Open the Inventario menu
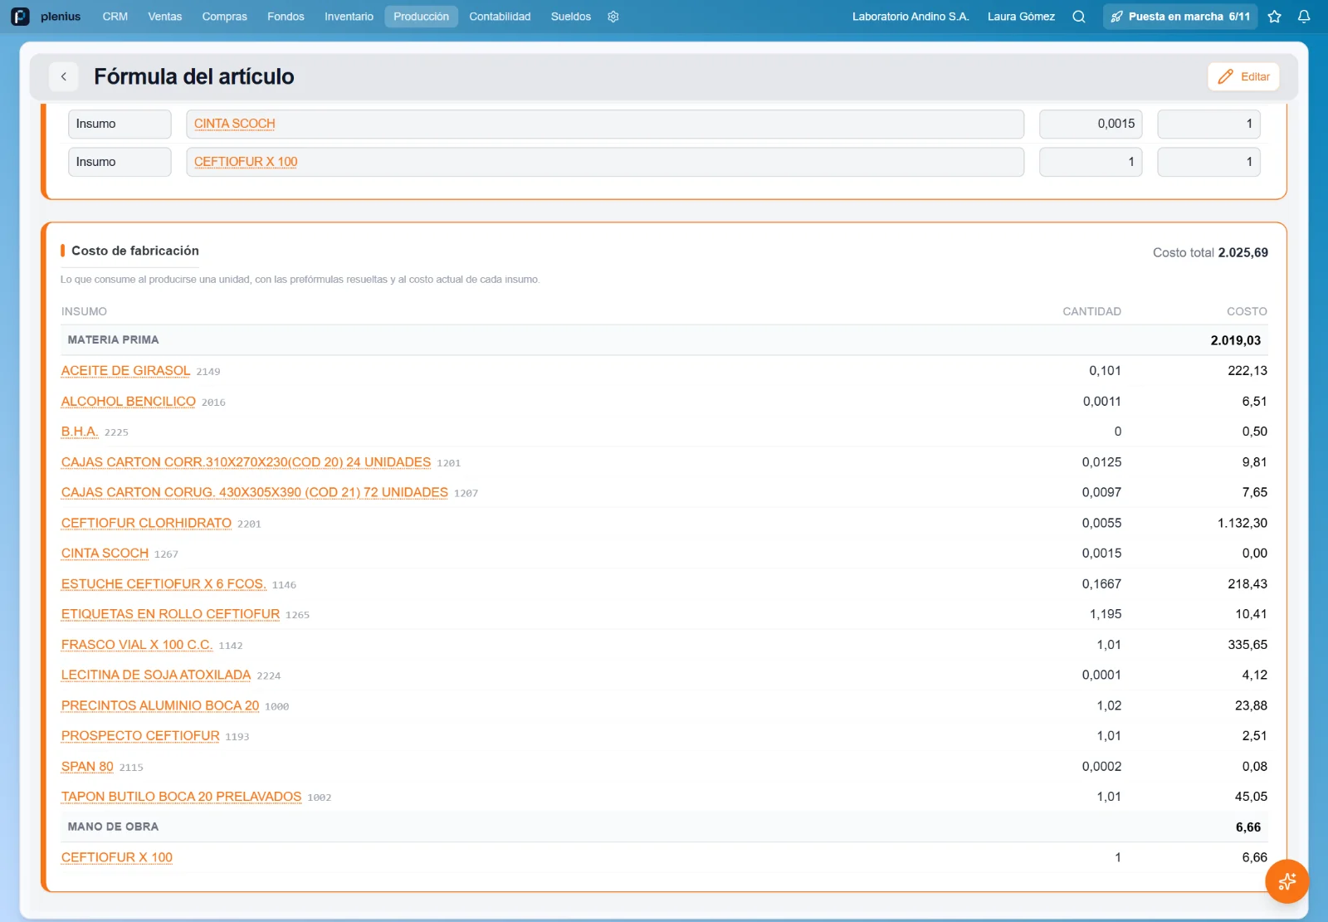Viewport: 1328px width, 922px height. click(x=349, y=17)
